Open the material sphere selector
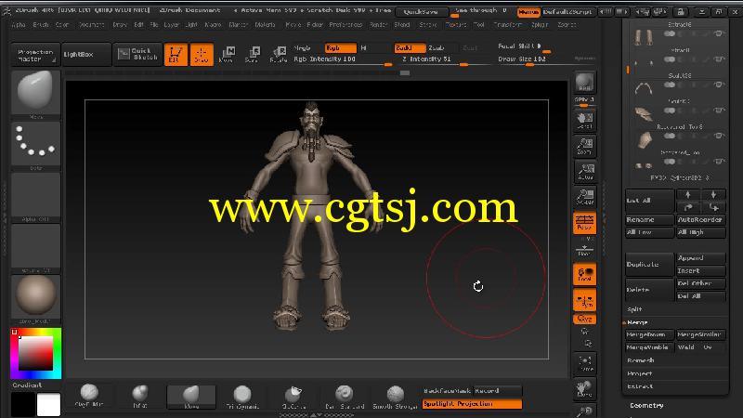743x418 pixels. coord(35,297)
